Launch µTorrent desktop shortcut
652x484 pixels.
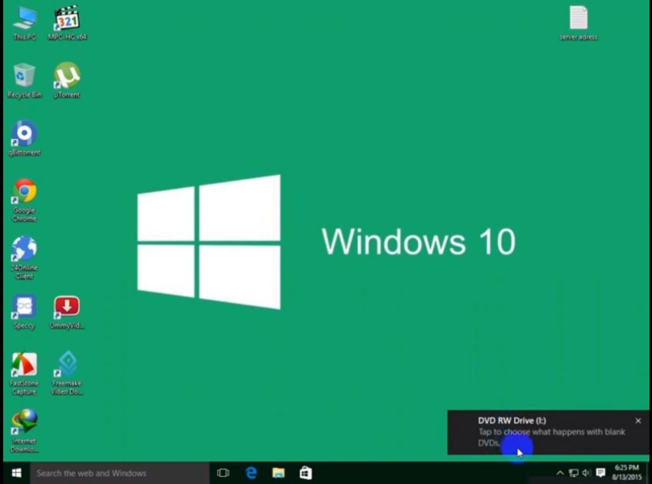67,81
